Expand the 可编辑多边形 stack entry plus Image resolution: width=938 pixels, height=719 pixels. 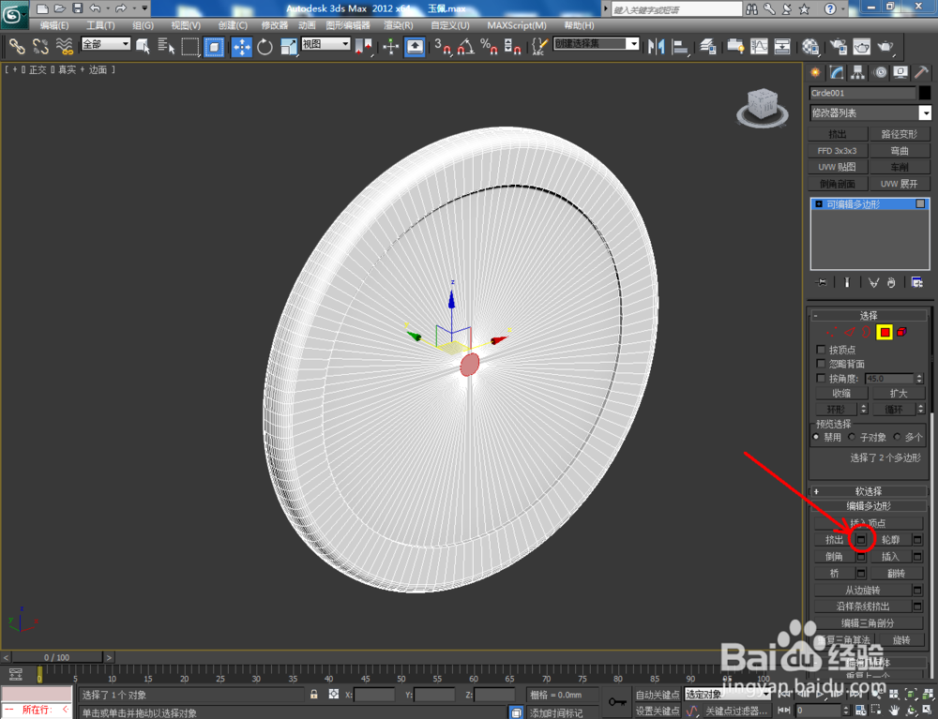pyautogui.click(x=819, y=204)
